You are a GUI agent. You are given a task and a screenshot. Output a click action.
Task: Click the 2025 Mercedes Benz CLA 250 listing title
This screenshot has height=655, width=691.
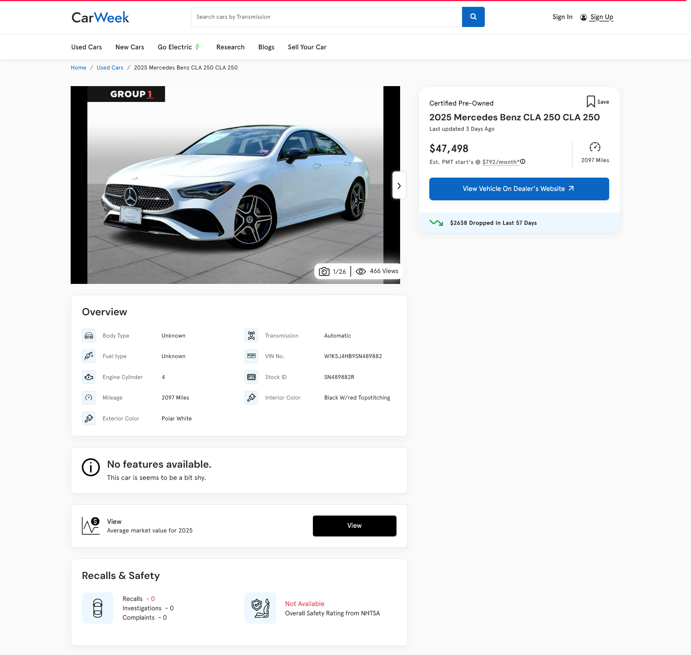[x=514, y=117]
